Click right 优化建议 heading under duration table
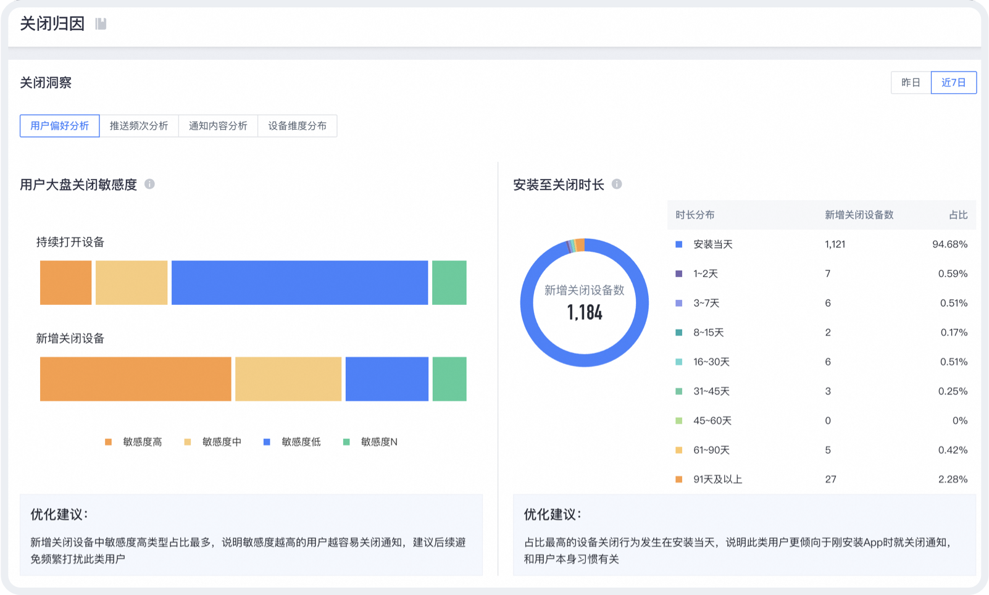 pyautogui.click(x=553, y=514)
